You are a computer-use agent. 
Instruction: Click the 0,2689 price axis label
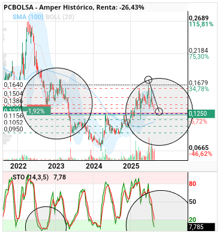click(198, 18)
